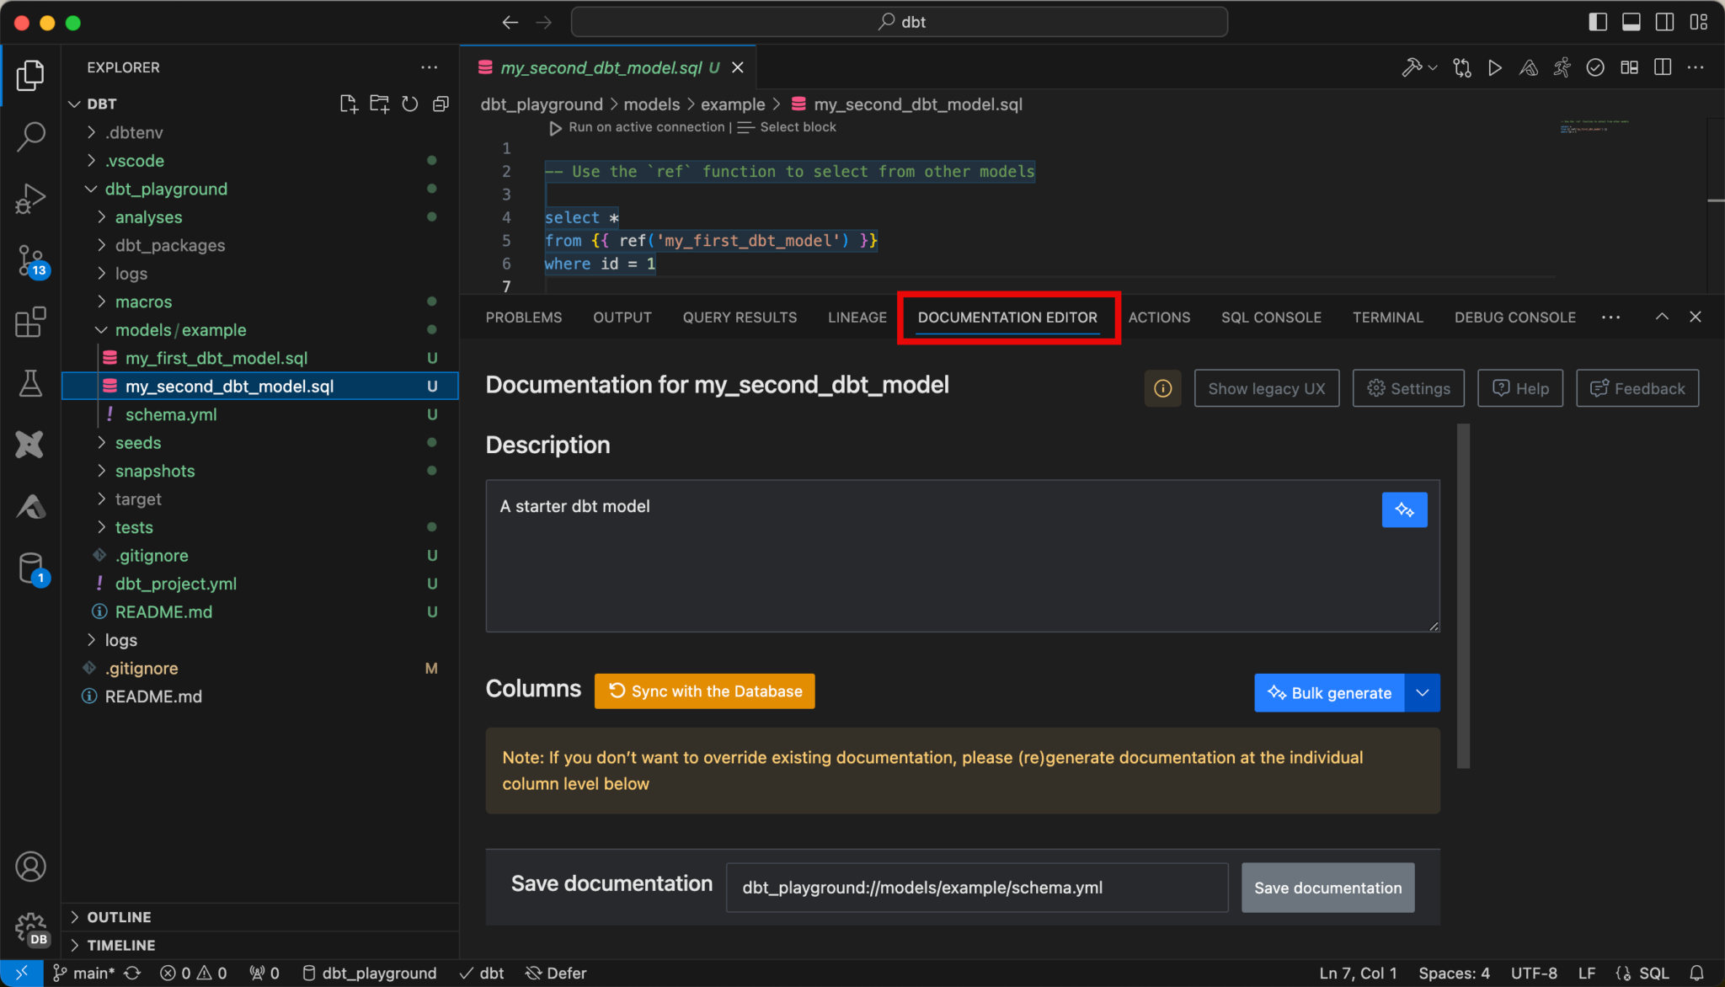
Task: Click the schema.yml path input field
Action: (976, 888)
